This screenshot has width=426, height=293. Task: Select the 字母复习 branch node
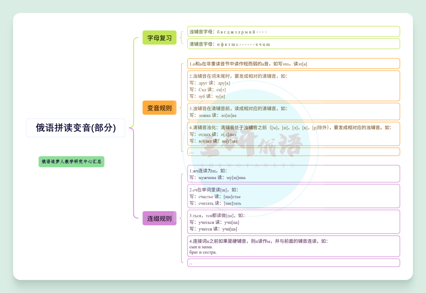pos(159,38)
